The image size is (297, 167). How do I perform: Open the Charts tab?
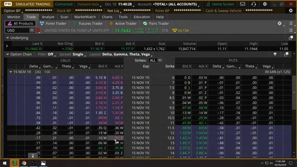pyautogui.click(x=107, y=17)
